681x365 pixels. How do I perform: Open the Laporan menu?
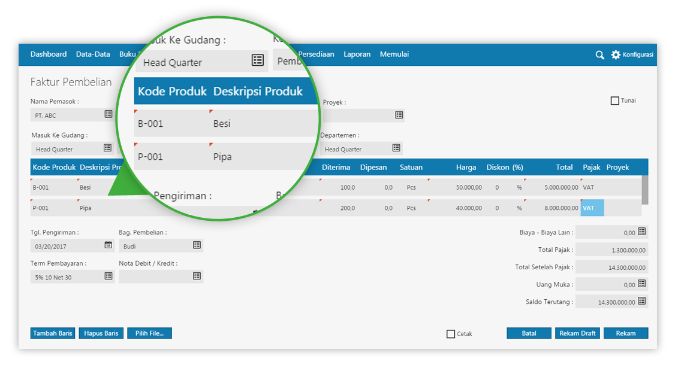click(357, 54)
